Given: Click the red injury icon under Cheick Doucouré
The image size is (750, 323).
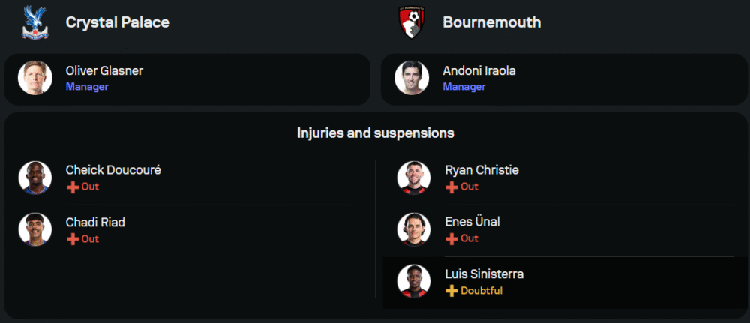Looking at the screenshot, I should pos(73,187).
